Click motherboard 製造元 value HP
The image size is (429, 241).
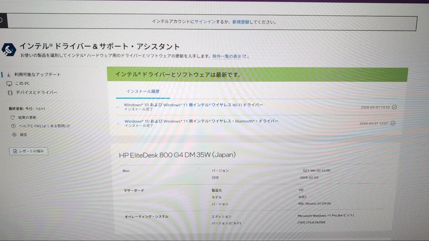301,190
